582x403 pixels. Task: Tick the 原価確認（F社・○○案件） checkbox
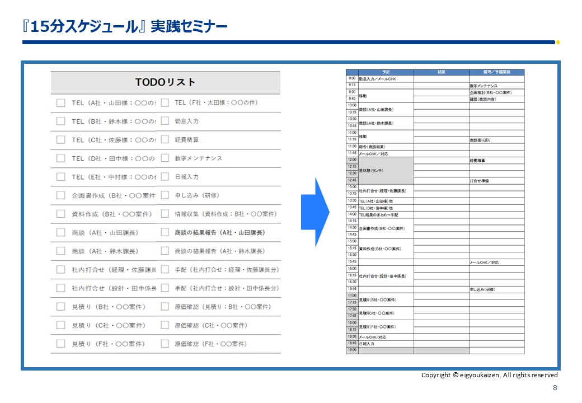(x=165, y=344)
